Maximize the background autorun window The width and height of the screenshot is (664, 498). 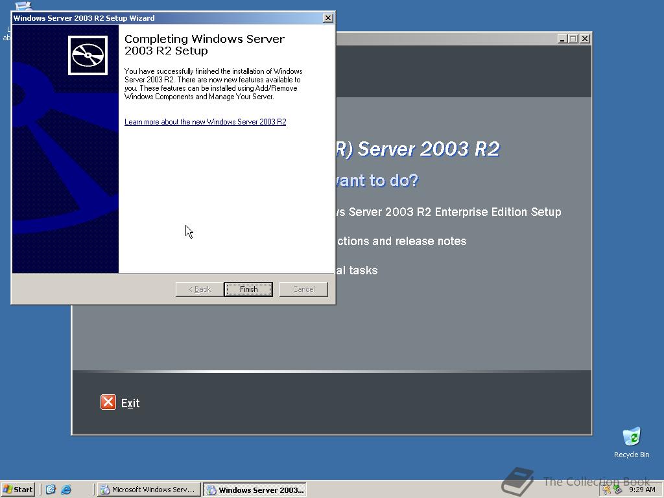click(x=573, y=39)
